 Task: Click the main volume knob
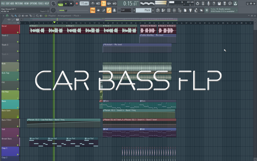[53, 3]
